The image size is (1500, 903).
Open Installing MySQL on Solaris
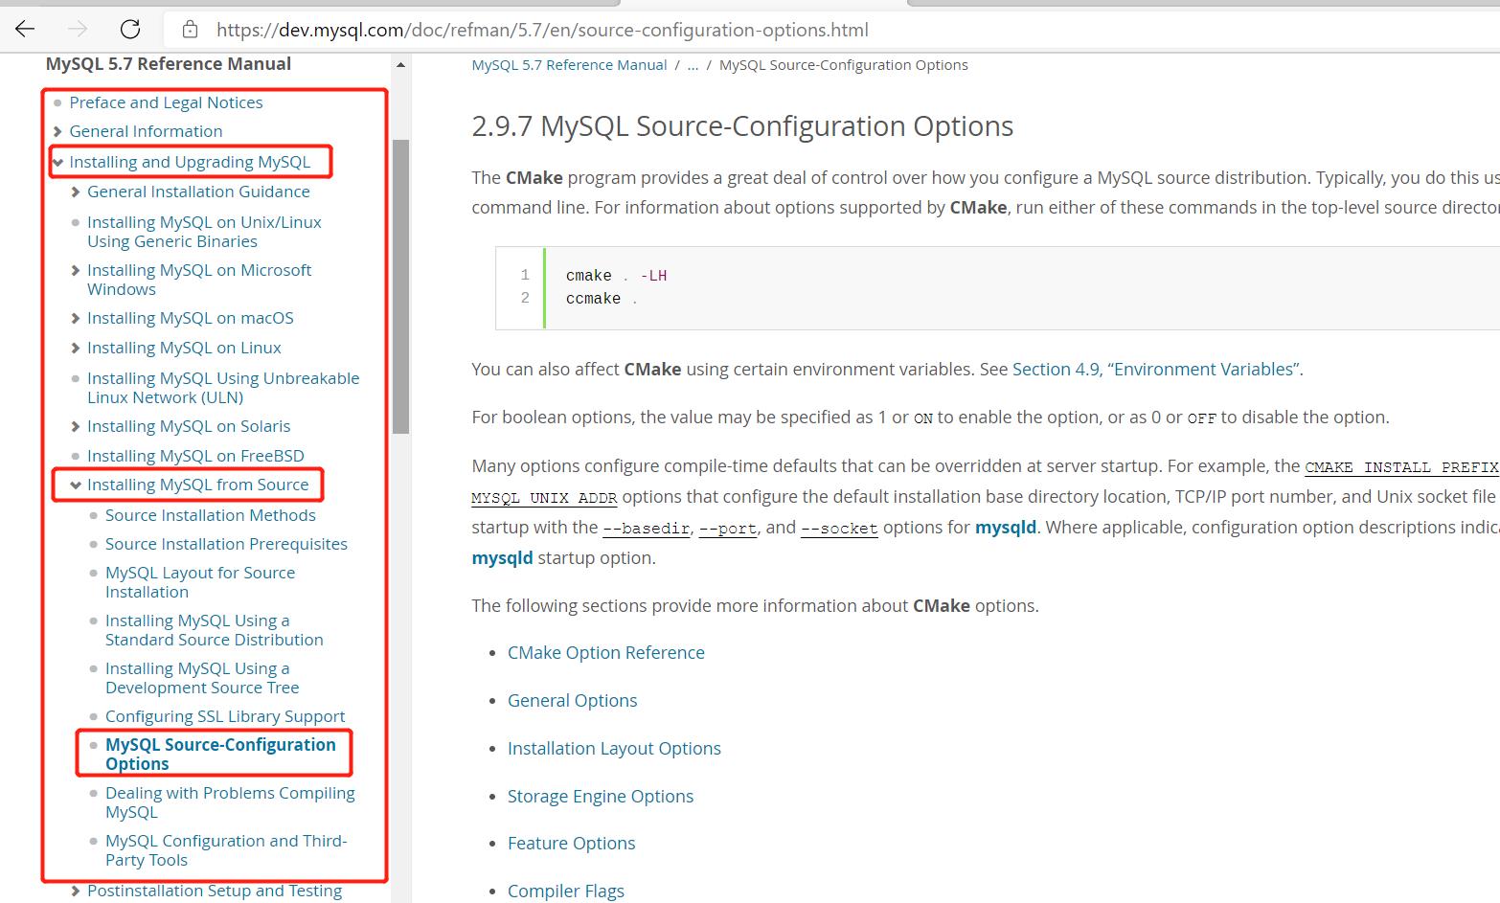(x=189, y=426)
